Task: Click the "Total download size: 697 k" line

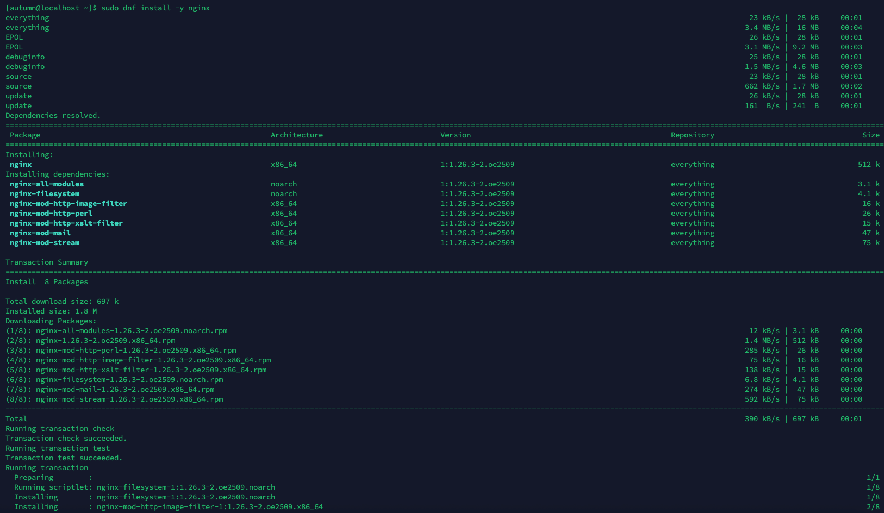Action: 62,302
